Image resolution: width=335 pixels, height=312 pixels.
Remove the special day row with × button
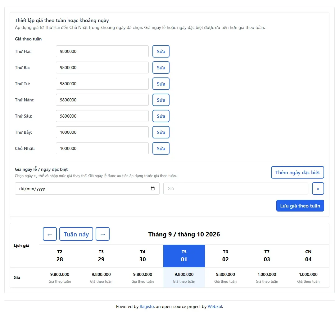coord(318,189)
